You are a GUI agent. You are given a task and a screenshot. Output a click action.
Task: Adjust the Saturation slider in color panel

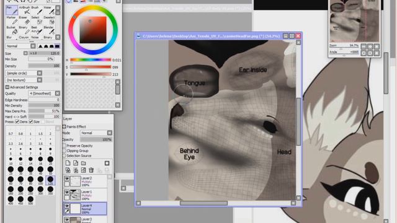pos(91,67)
